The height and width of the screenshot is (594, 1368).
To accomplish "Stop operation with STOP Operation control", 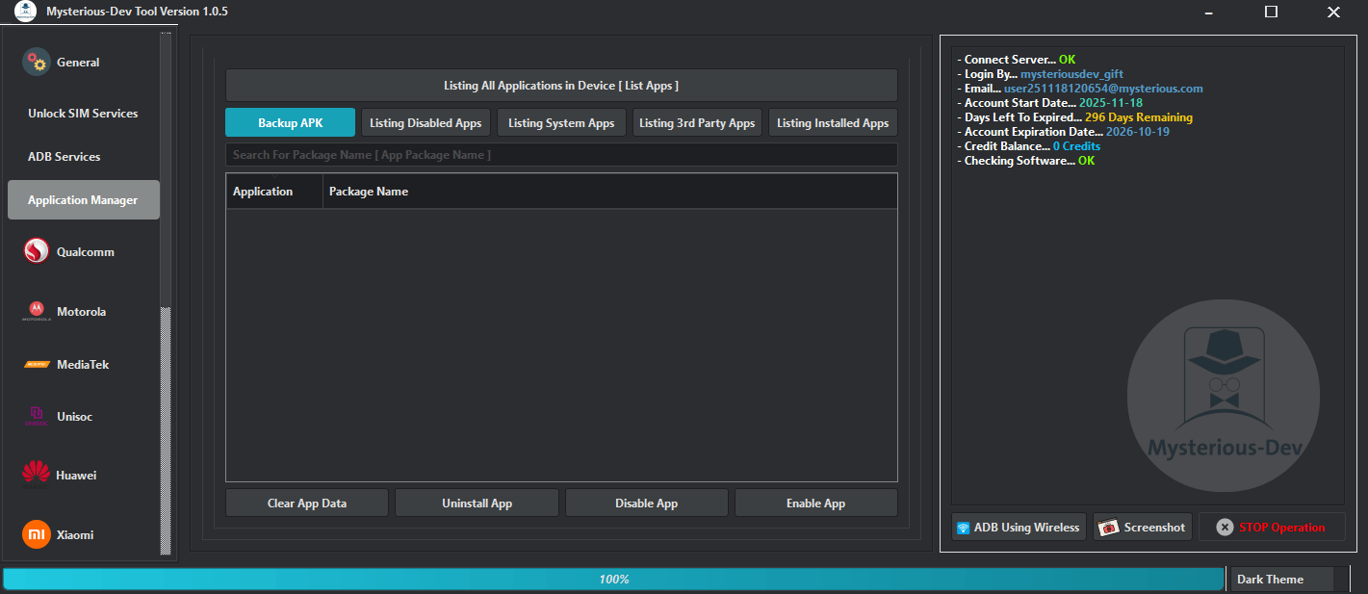I will pyautogui.click(x=1272, y=527).
